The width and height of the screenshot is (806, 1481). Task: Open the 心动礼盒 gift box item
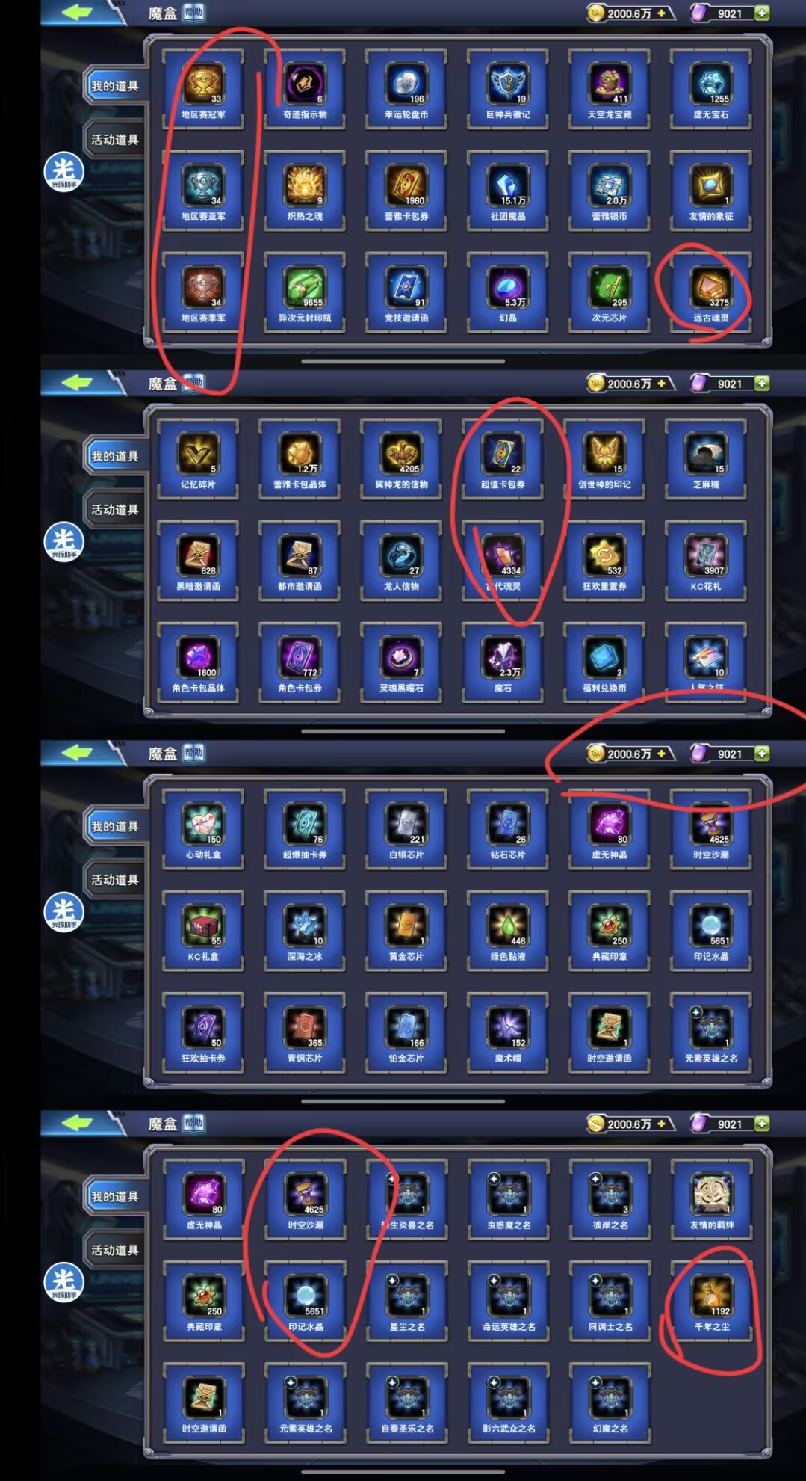(x=203, y=829)
